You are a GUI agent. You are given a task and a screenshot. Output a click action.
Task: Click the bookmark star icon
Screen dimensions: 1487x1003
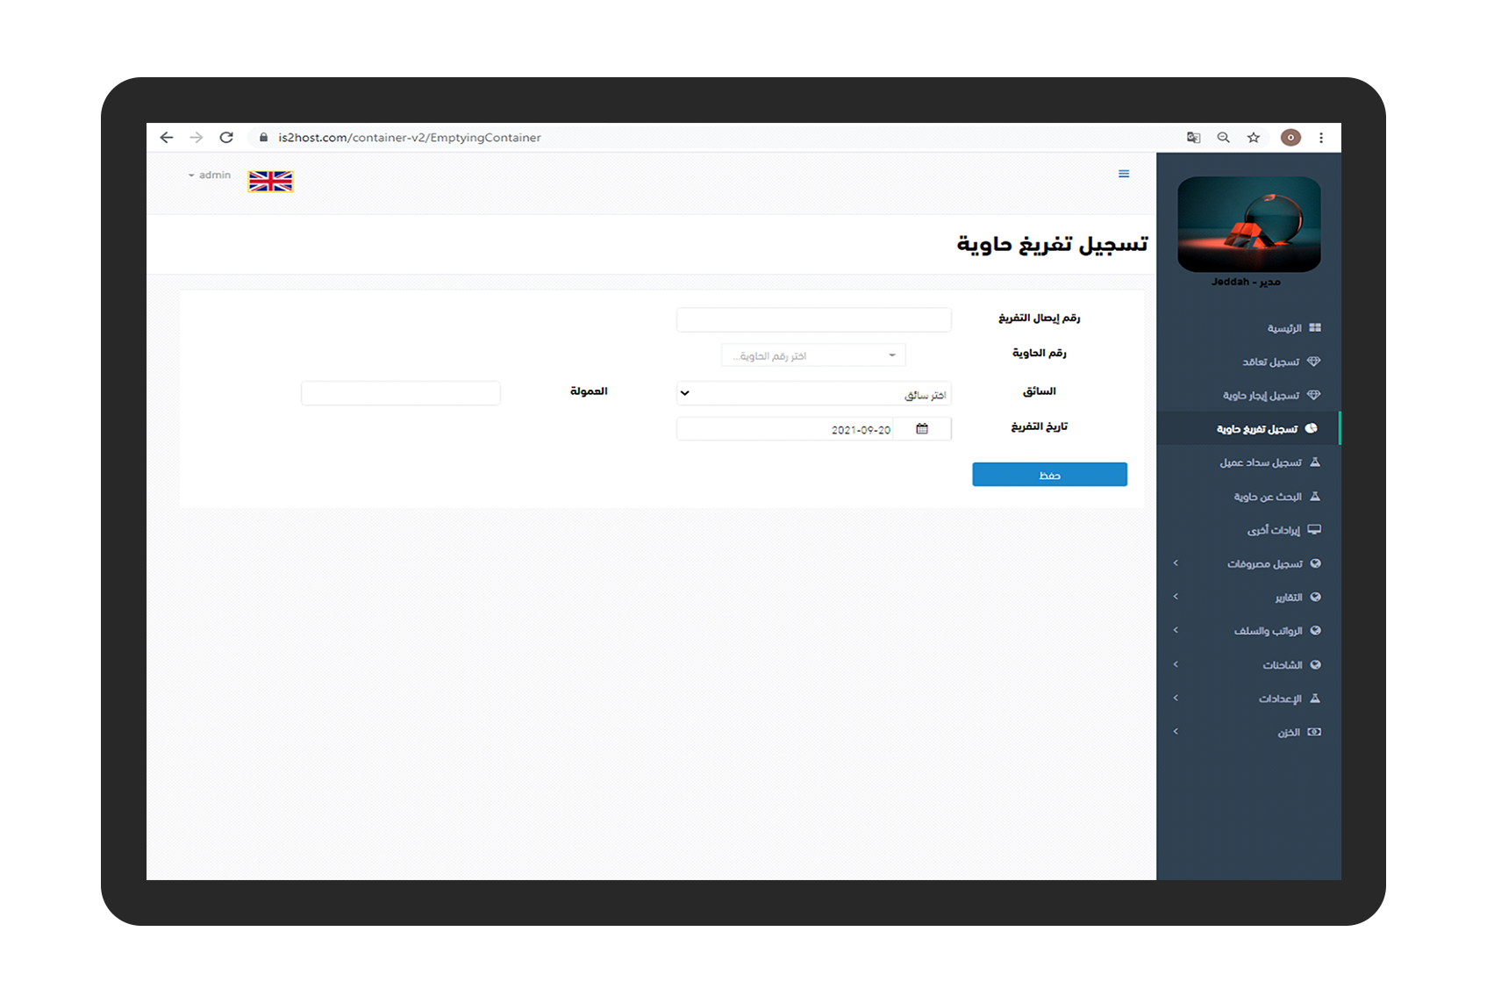click(1254, 137)
